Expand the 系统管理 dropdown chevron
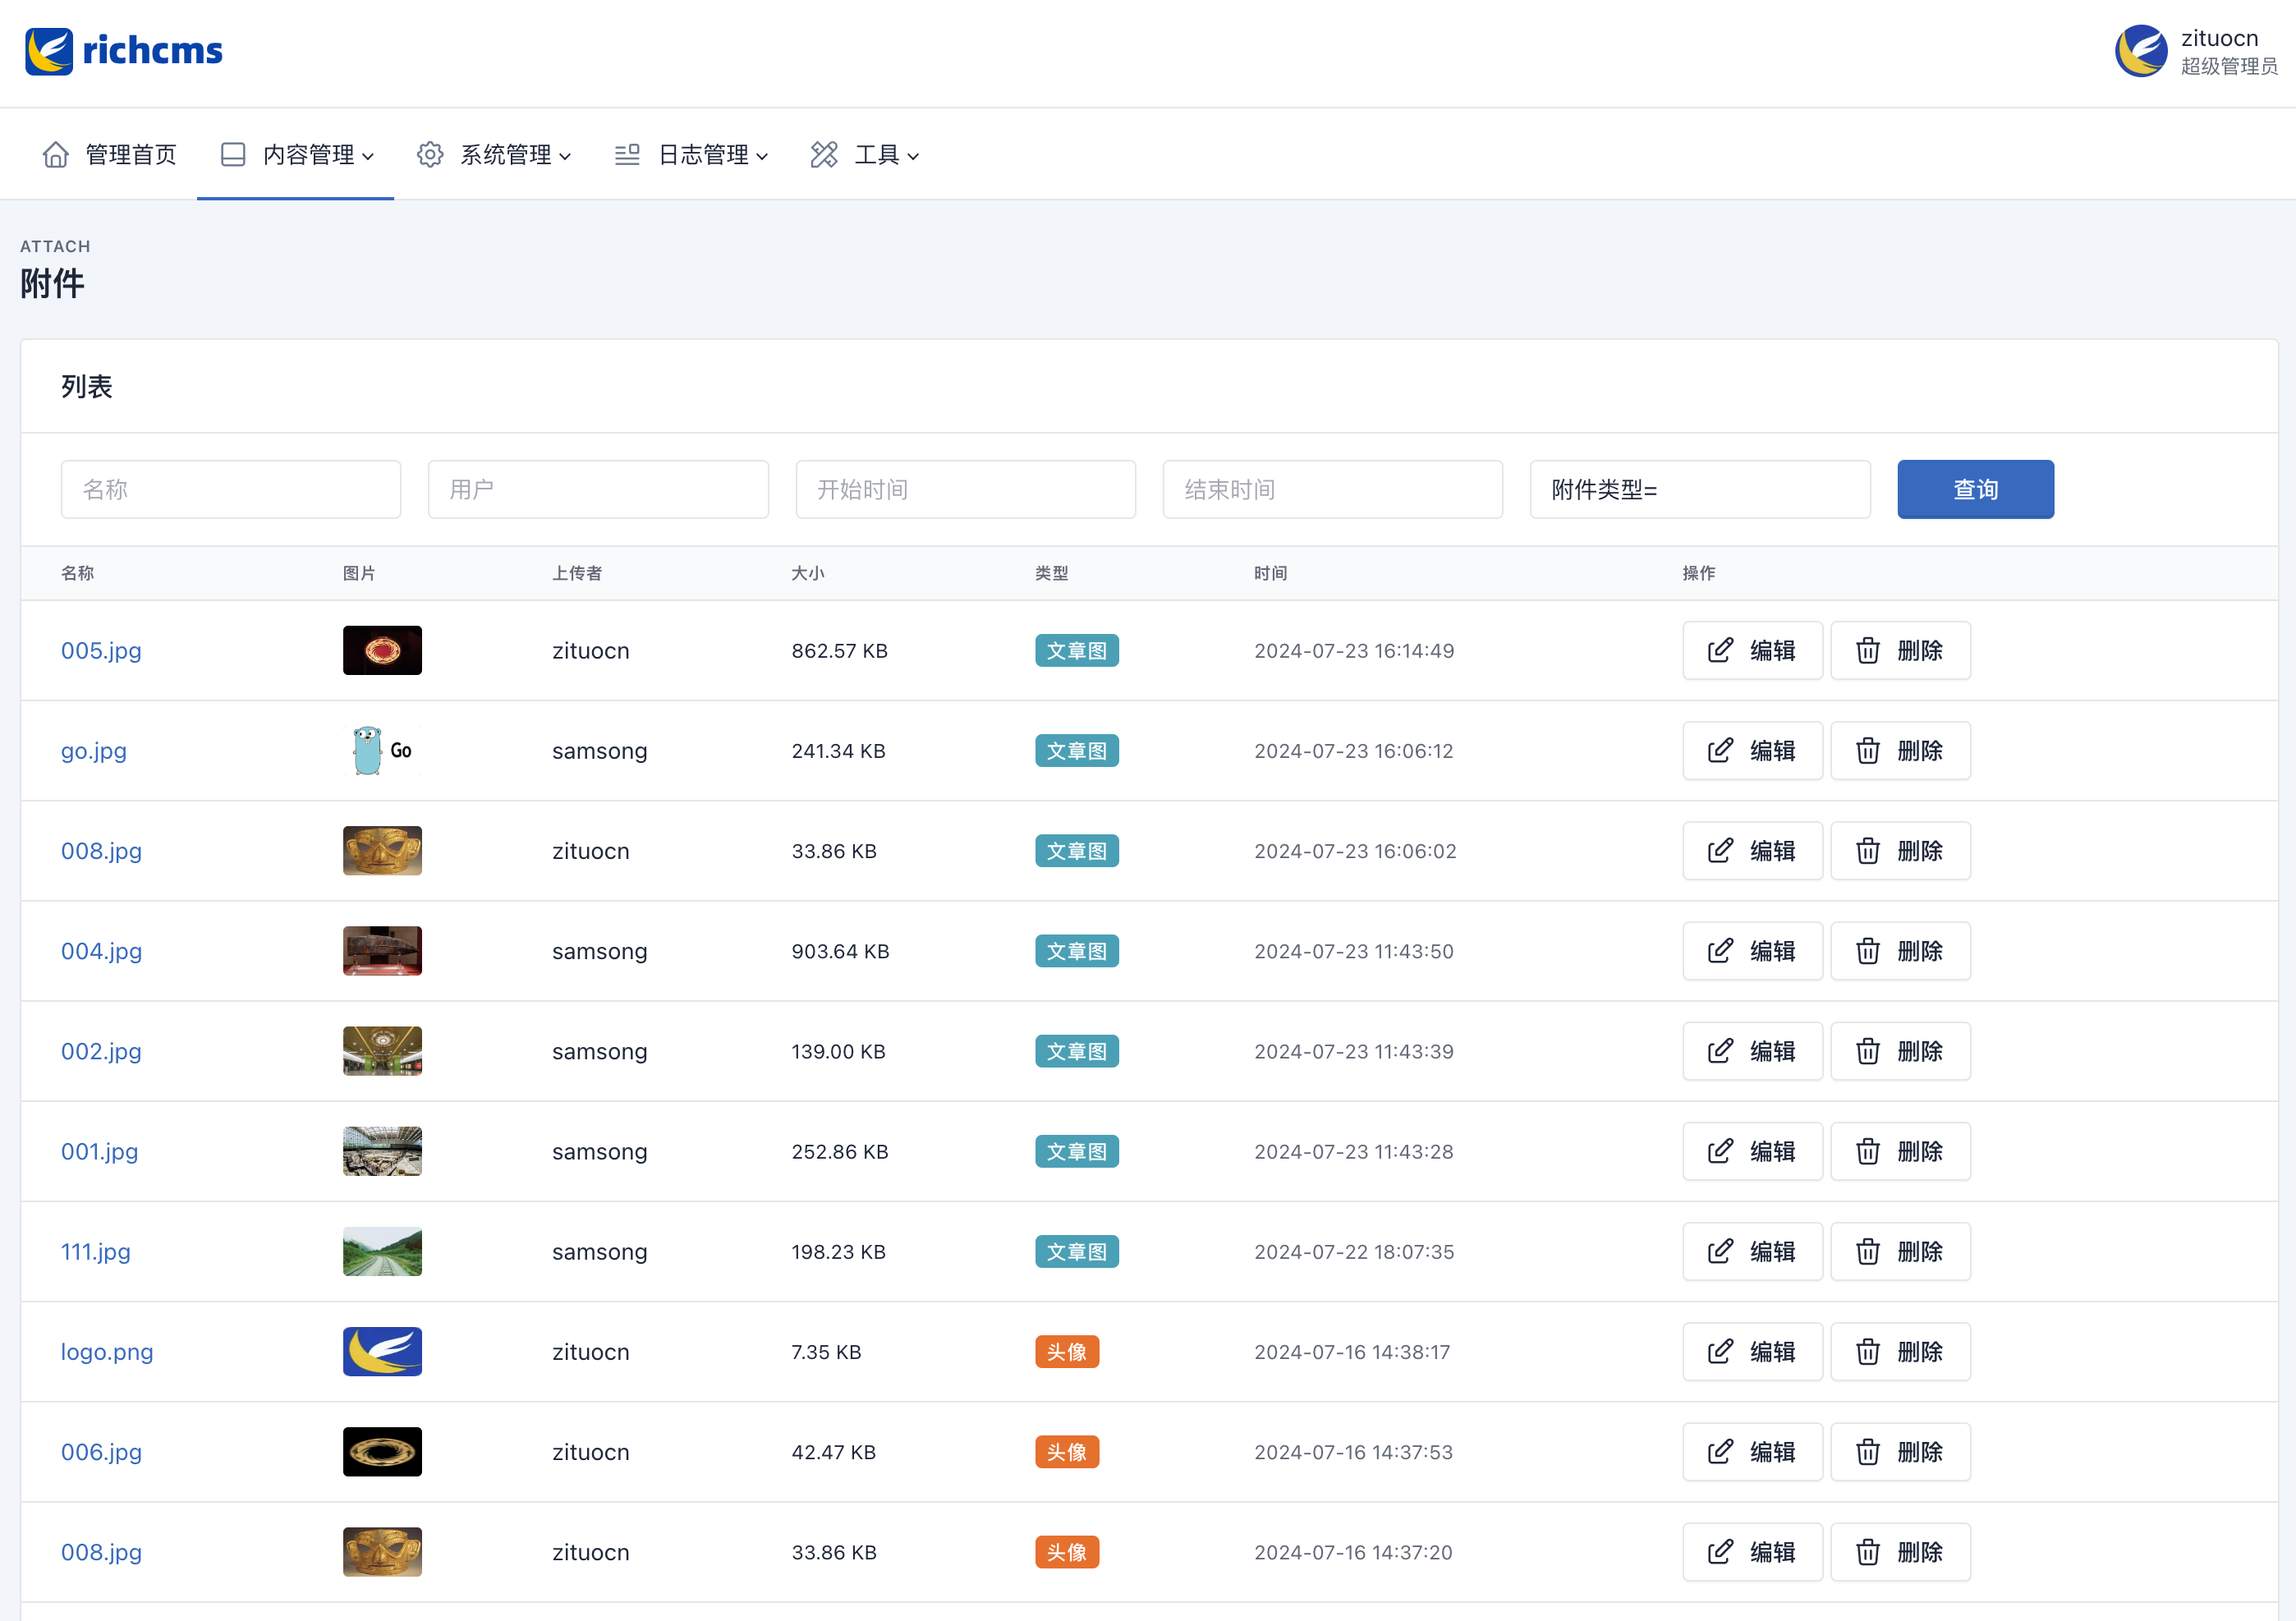 tap(565, 156)
